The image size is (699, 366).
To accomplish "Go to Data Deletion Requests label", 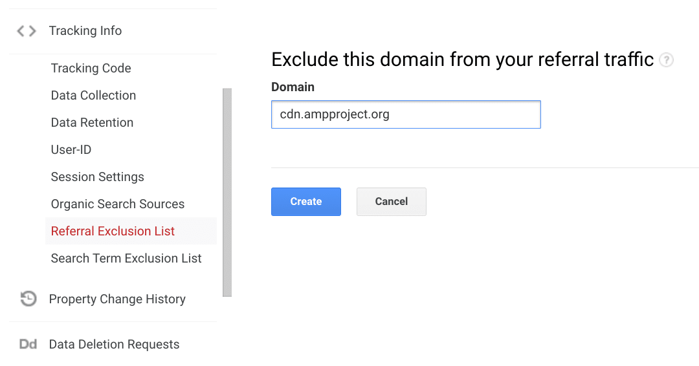I will tap(115, 345).
